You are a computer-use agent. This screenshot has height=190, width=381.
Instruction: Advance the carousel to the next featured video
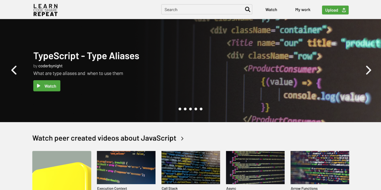click(x=368, y=70)
